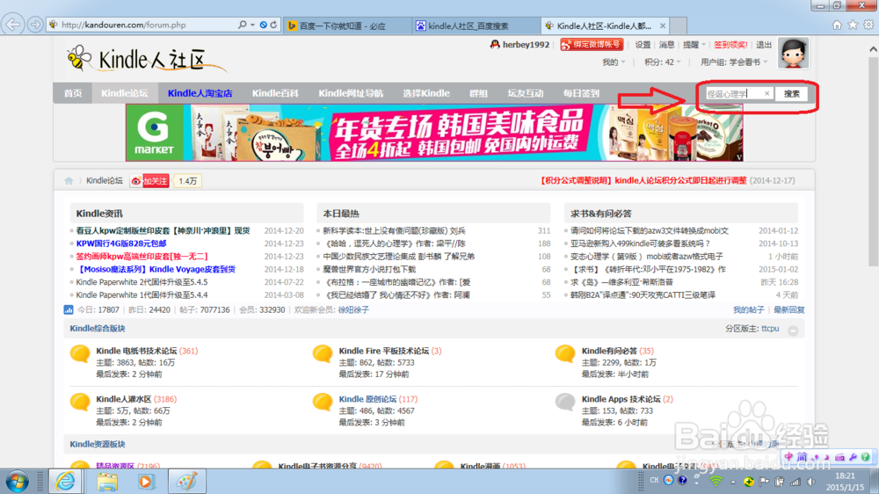Image resolution: width=879 pixels, height=494 pixels.
Task: Click the Wi-Fi signal tray icon
Action: 716,481
